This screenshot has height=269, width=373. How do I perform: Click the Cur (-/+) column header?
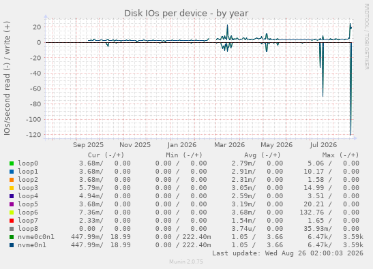(x=106, y=155)
